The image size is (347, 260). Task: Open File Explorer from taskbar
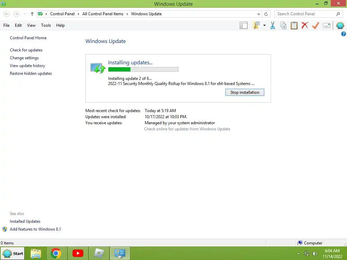coord(36,253)
